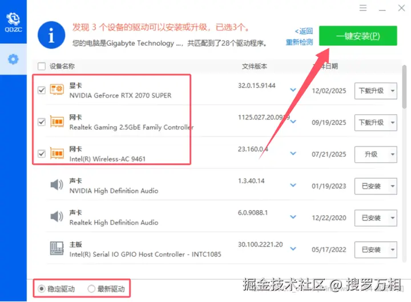411x302 pixels.
Task: Click the Intel Serial IO GPIO motherboard icon
Action: 57,248
